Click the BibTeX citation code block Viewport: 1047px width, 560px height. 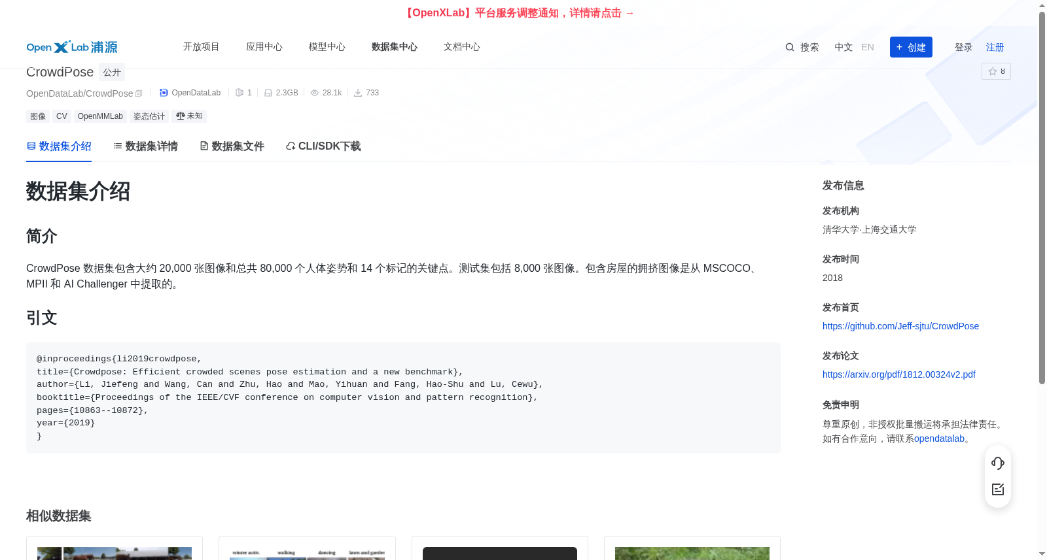coord(403,398)
